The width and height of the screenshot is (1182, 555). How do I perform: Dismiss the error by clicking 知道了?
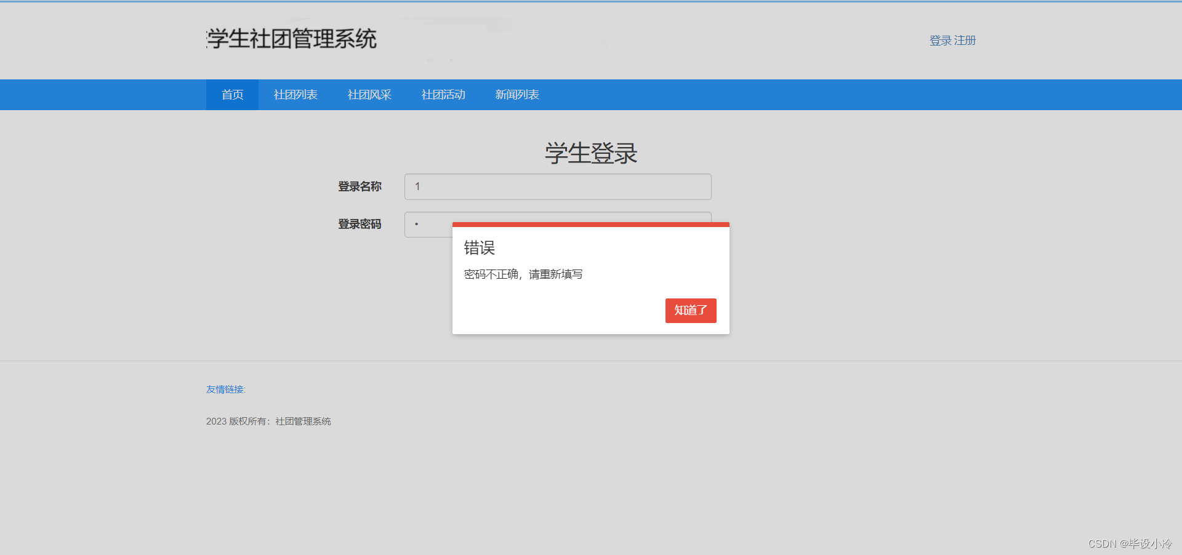(690, 311)
